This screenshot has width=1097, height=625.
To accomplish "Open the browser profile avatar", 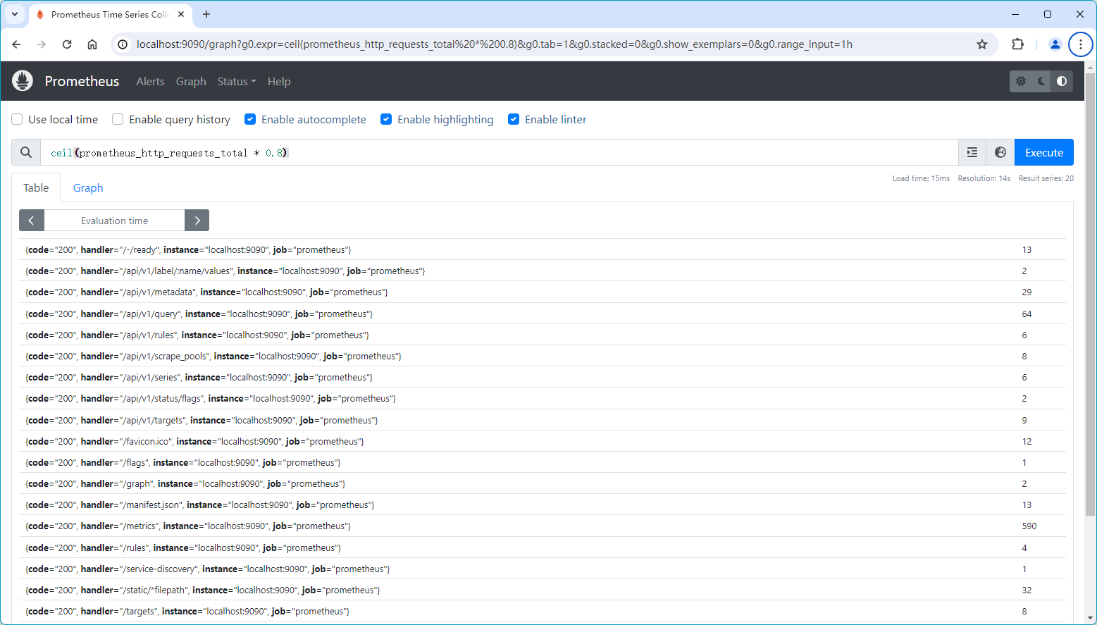I will tap(1055, 44).
